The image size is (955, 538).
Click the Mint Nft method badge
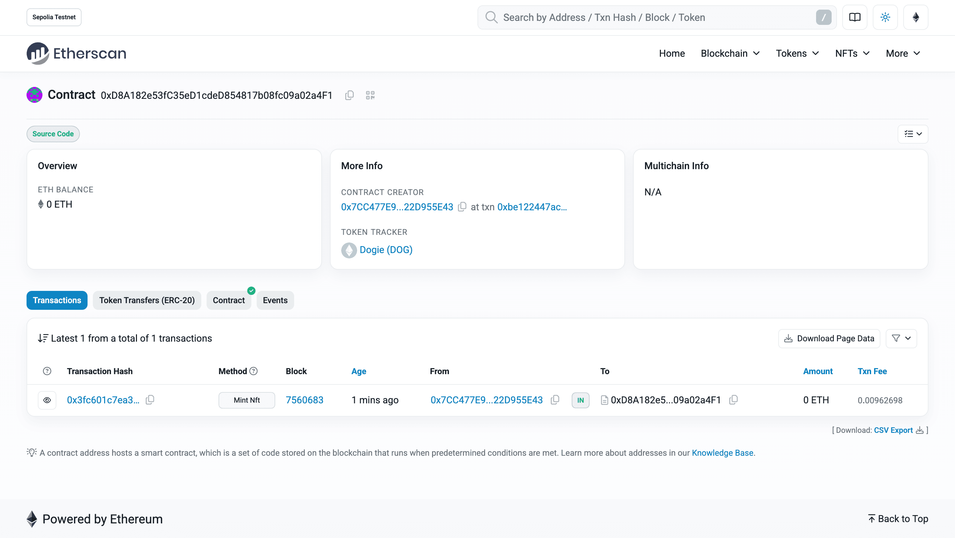[246, 400]
